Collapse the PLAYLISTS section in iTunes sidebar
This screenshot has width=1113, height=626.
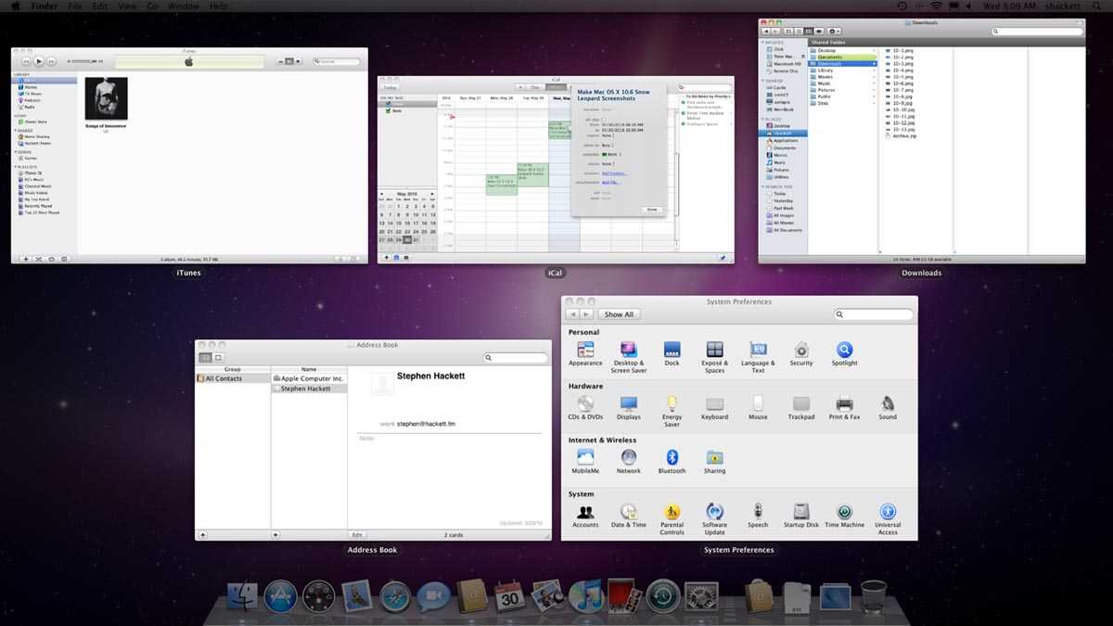15,167
